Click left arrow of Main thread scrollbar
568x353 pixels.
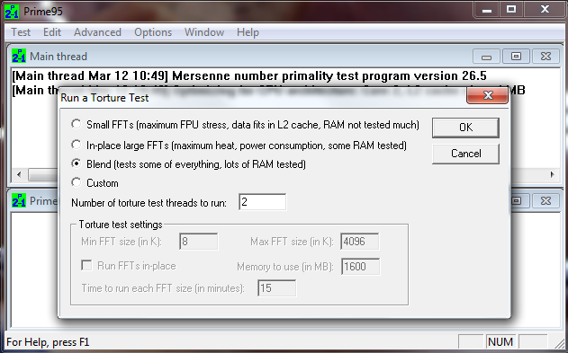point(19,175)
